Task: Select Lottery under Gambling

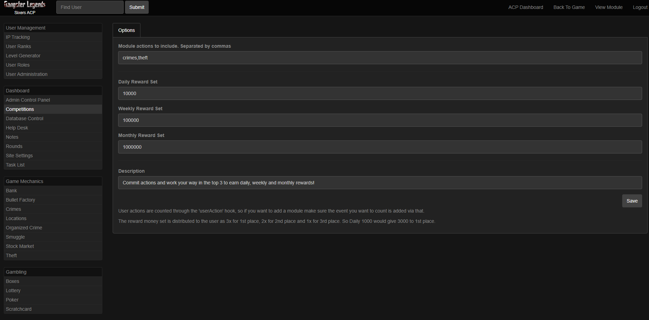Action: coord(13,290)
